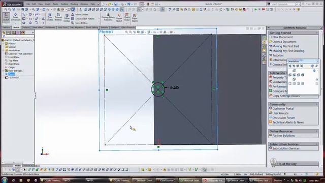The height and width of the screenshot is (183, 325).
Task: Select the Straight Slot tool
Action: tap(24, 23)
